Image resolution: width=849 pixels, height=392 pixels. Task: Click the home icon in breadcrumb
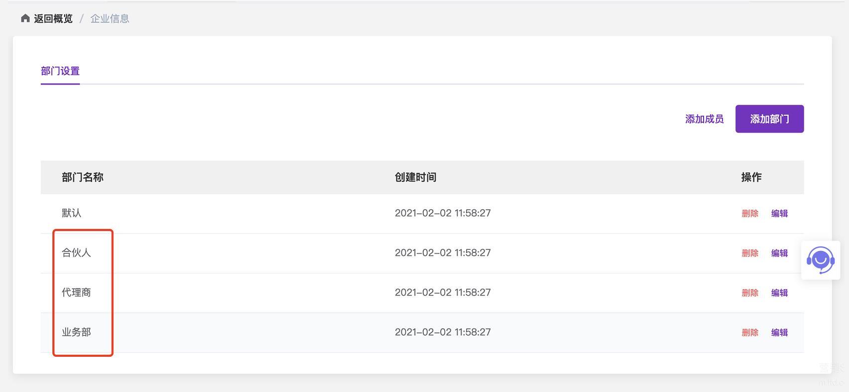pos(25,18)
